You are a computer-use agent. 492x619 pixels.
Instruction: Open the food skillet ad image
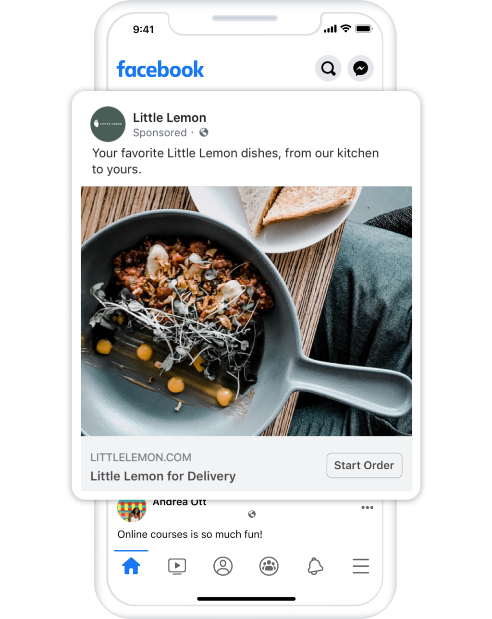pyautogui.click(x=246, y=311)
